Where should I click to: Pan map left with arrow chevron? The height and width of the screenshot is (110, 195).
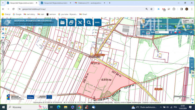pyautogui.click(x=3, y=29)
